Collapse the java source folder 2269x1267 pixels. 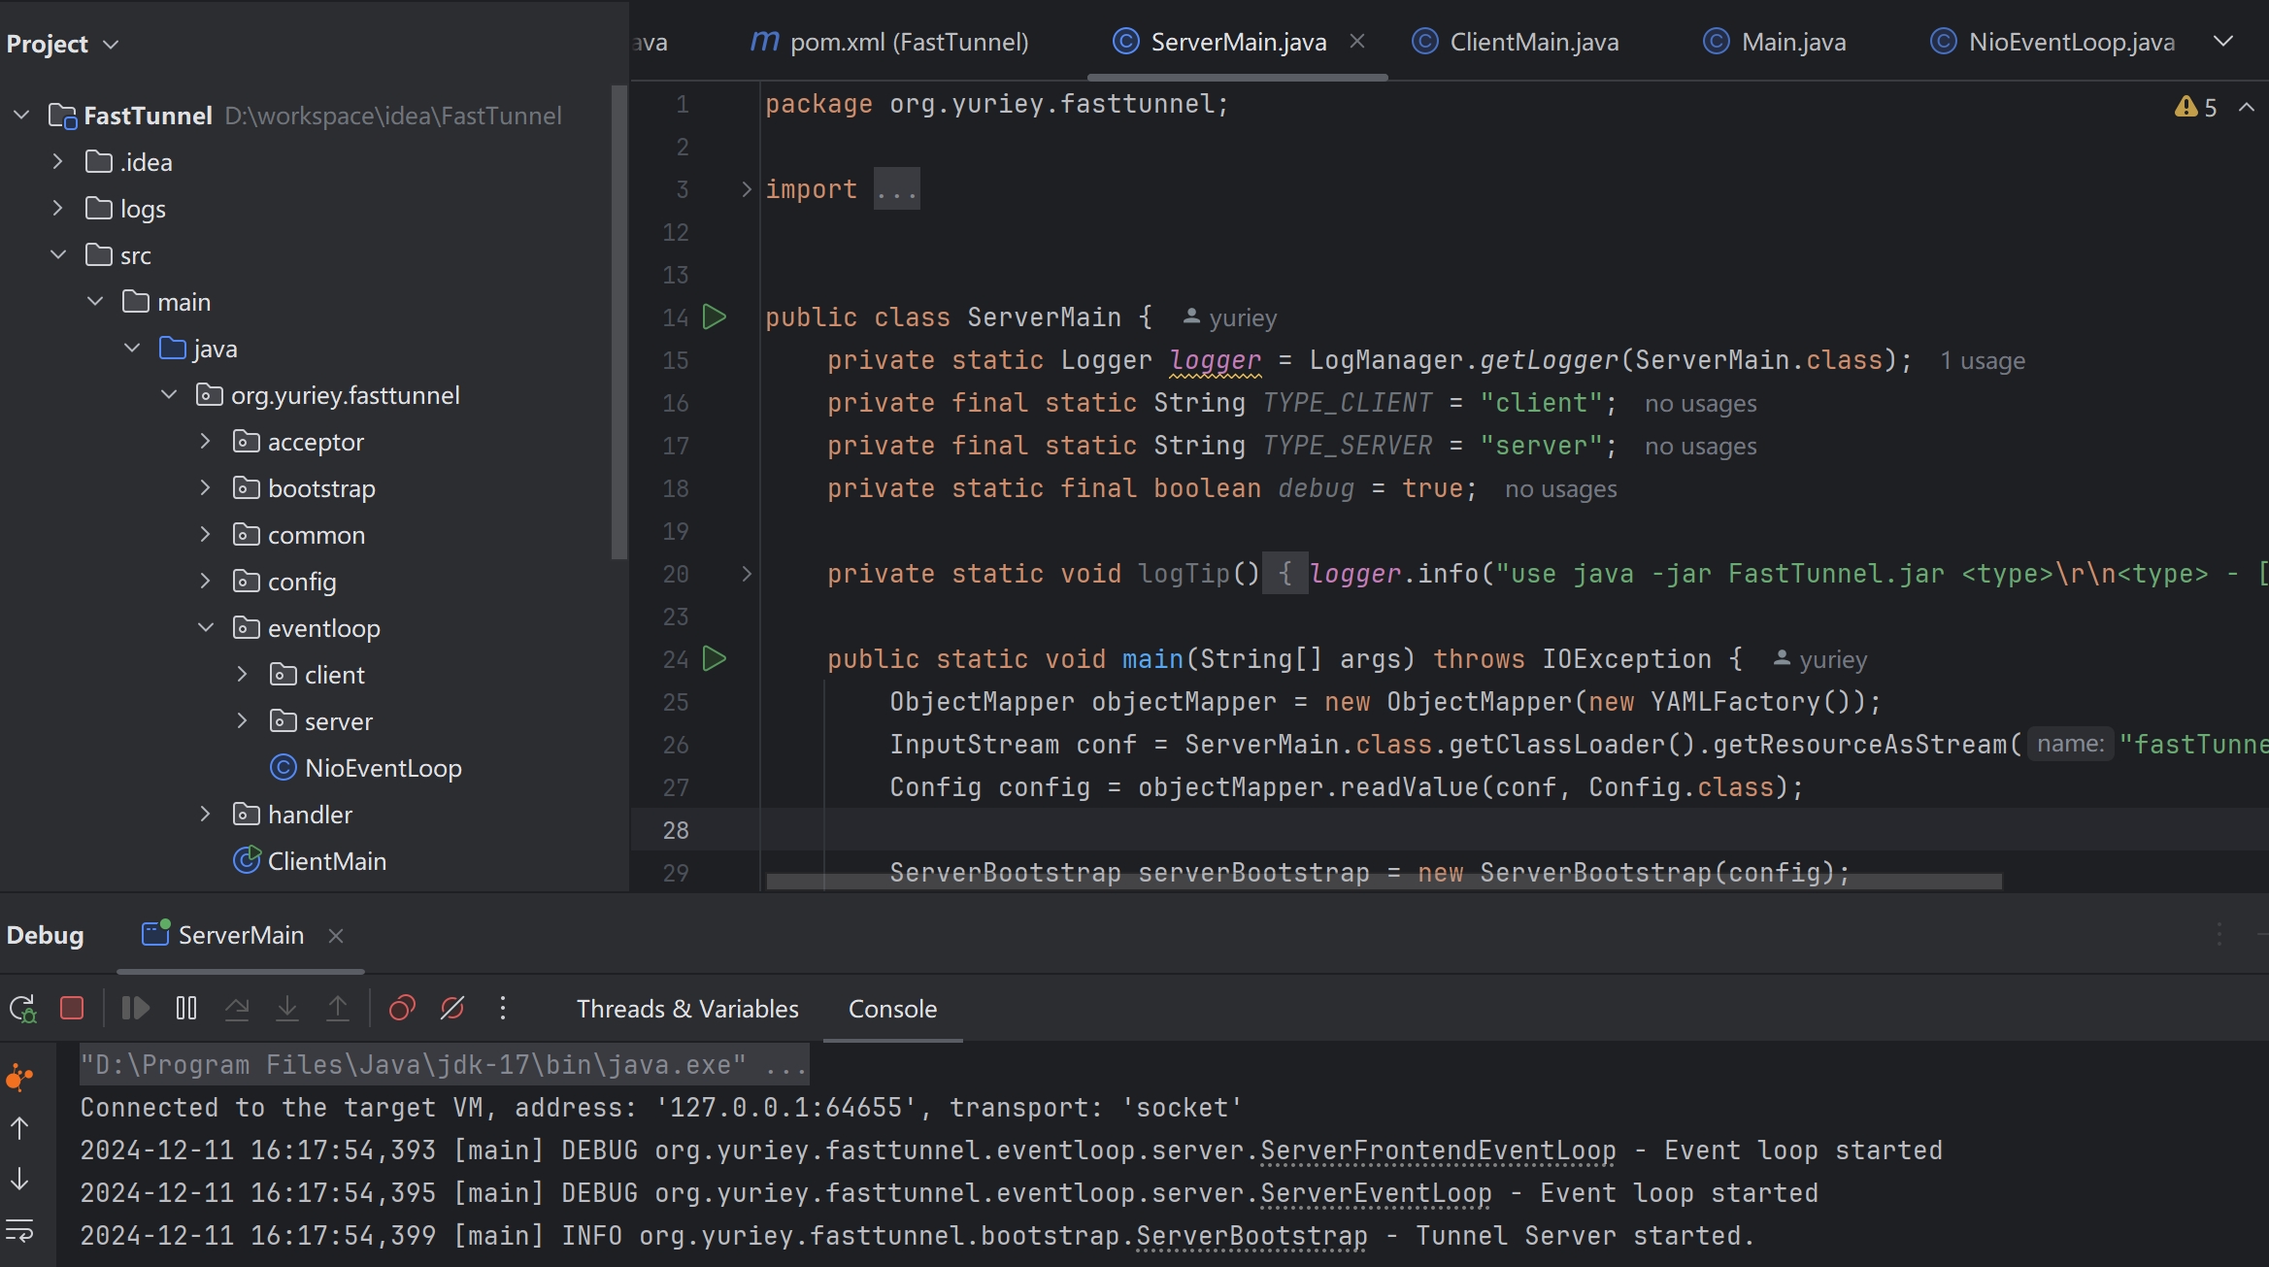132,348
